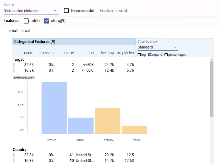The width and height of the screenshot is (219, 165).
Task: Open the Chart to show dropdown
Action: 157,47
